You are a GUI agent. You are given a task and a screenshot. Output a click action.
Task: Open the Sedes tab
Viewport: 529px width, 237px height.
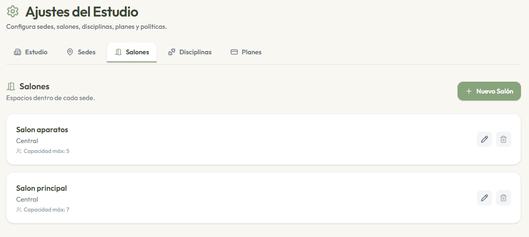coord(81,52)
